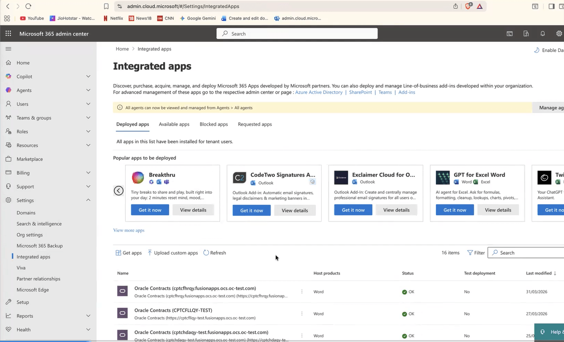Expand the Users section in the sidebar
Screen dimensions: 564x342
tap(88, 104)
